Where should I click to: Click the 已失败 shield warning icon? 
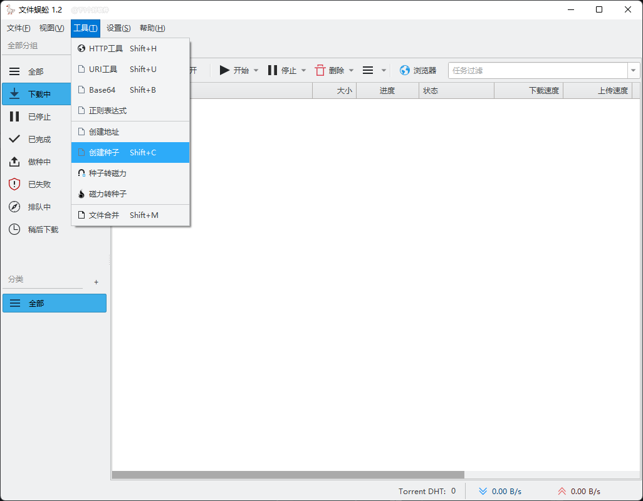pyautogui.click(x=14, y=184)
